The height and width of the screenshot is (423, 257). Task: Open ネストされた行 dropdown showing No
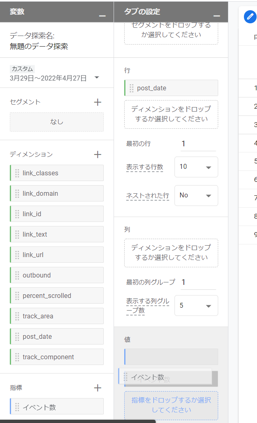[x=196, y=196]
